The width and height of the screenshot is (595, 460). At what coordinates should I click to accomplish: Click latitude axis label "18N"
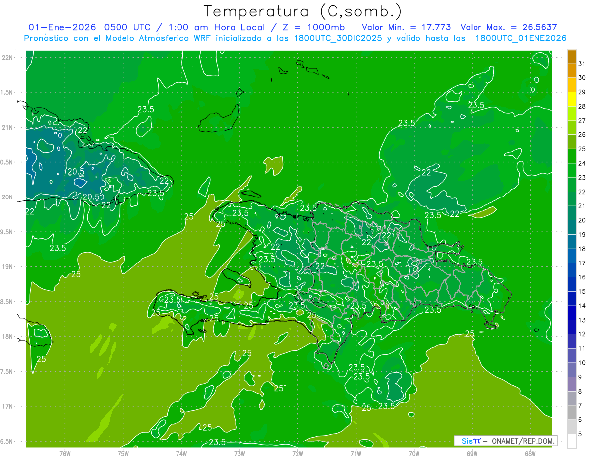click(x=8, y=336)
